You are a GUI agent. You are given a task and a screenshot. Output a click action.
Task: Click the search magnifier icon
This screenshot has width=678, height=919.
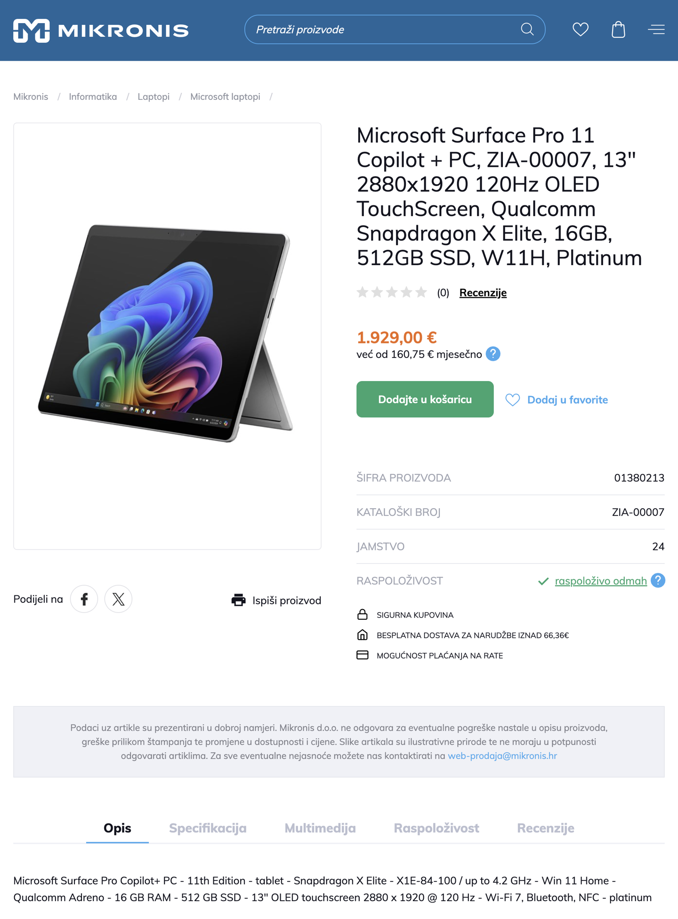527,30
